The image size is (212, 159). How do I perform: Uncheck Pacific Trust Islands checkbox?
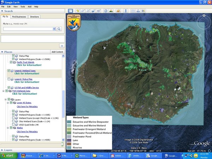coord(11,62)
